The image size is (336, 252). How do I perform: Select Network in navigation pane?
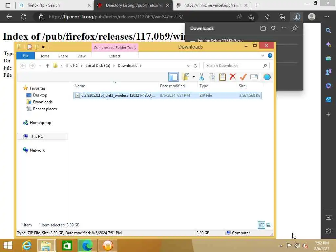37,150
